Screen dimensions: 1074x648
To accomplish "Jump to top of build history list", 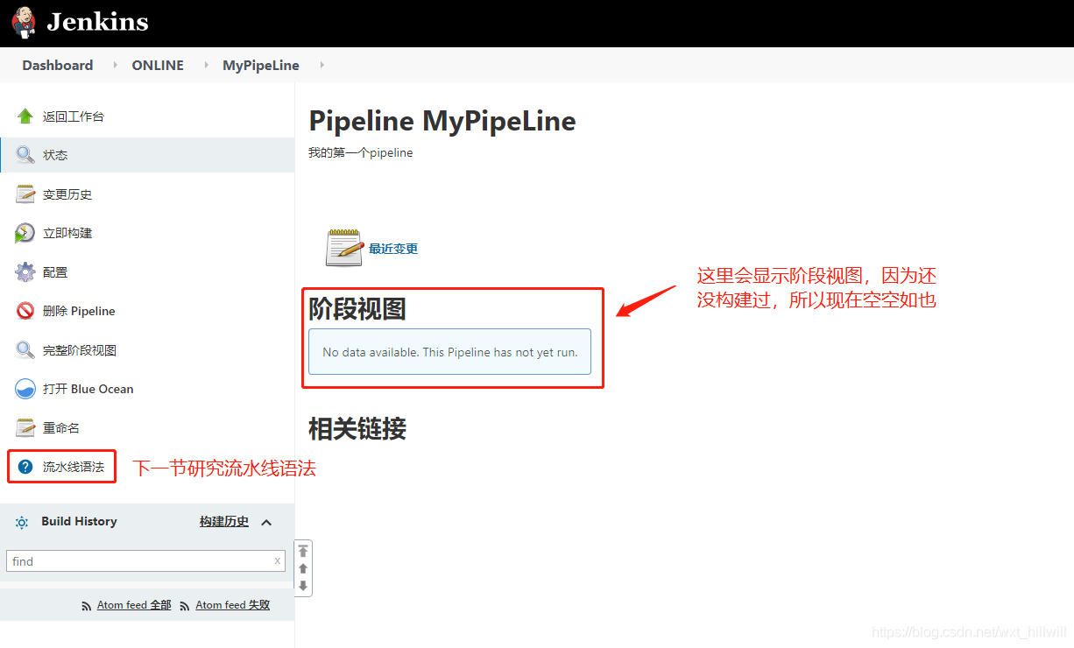I will coord(303,551).
